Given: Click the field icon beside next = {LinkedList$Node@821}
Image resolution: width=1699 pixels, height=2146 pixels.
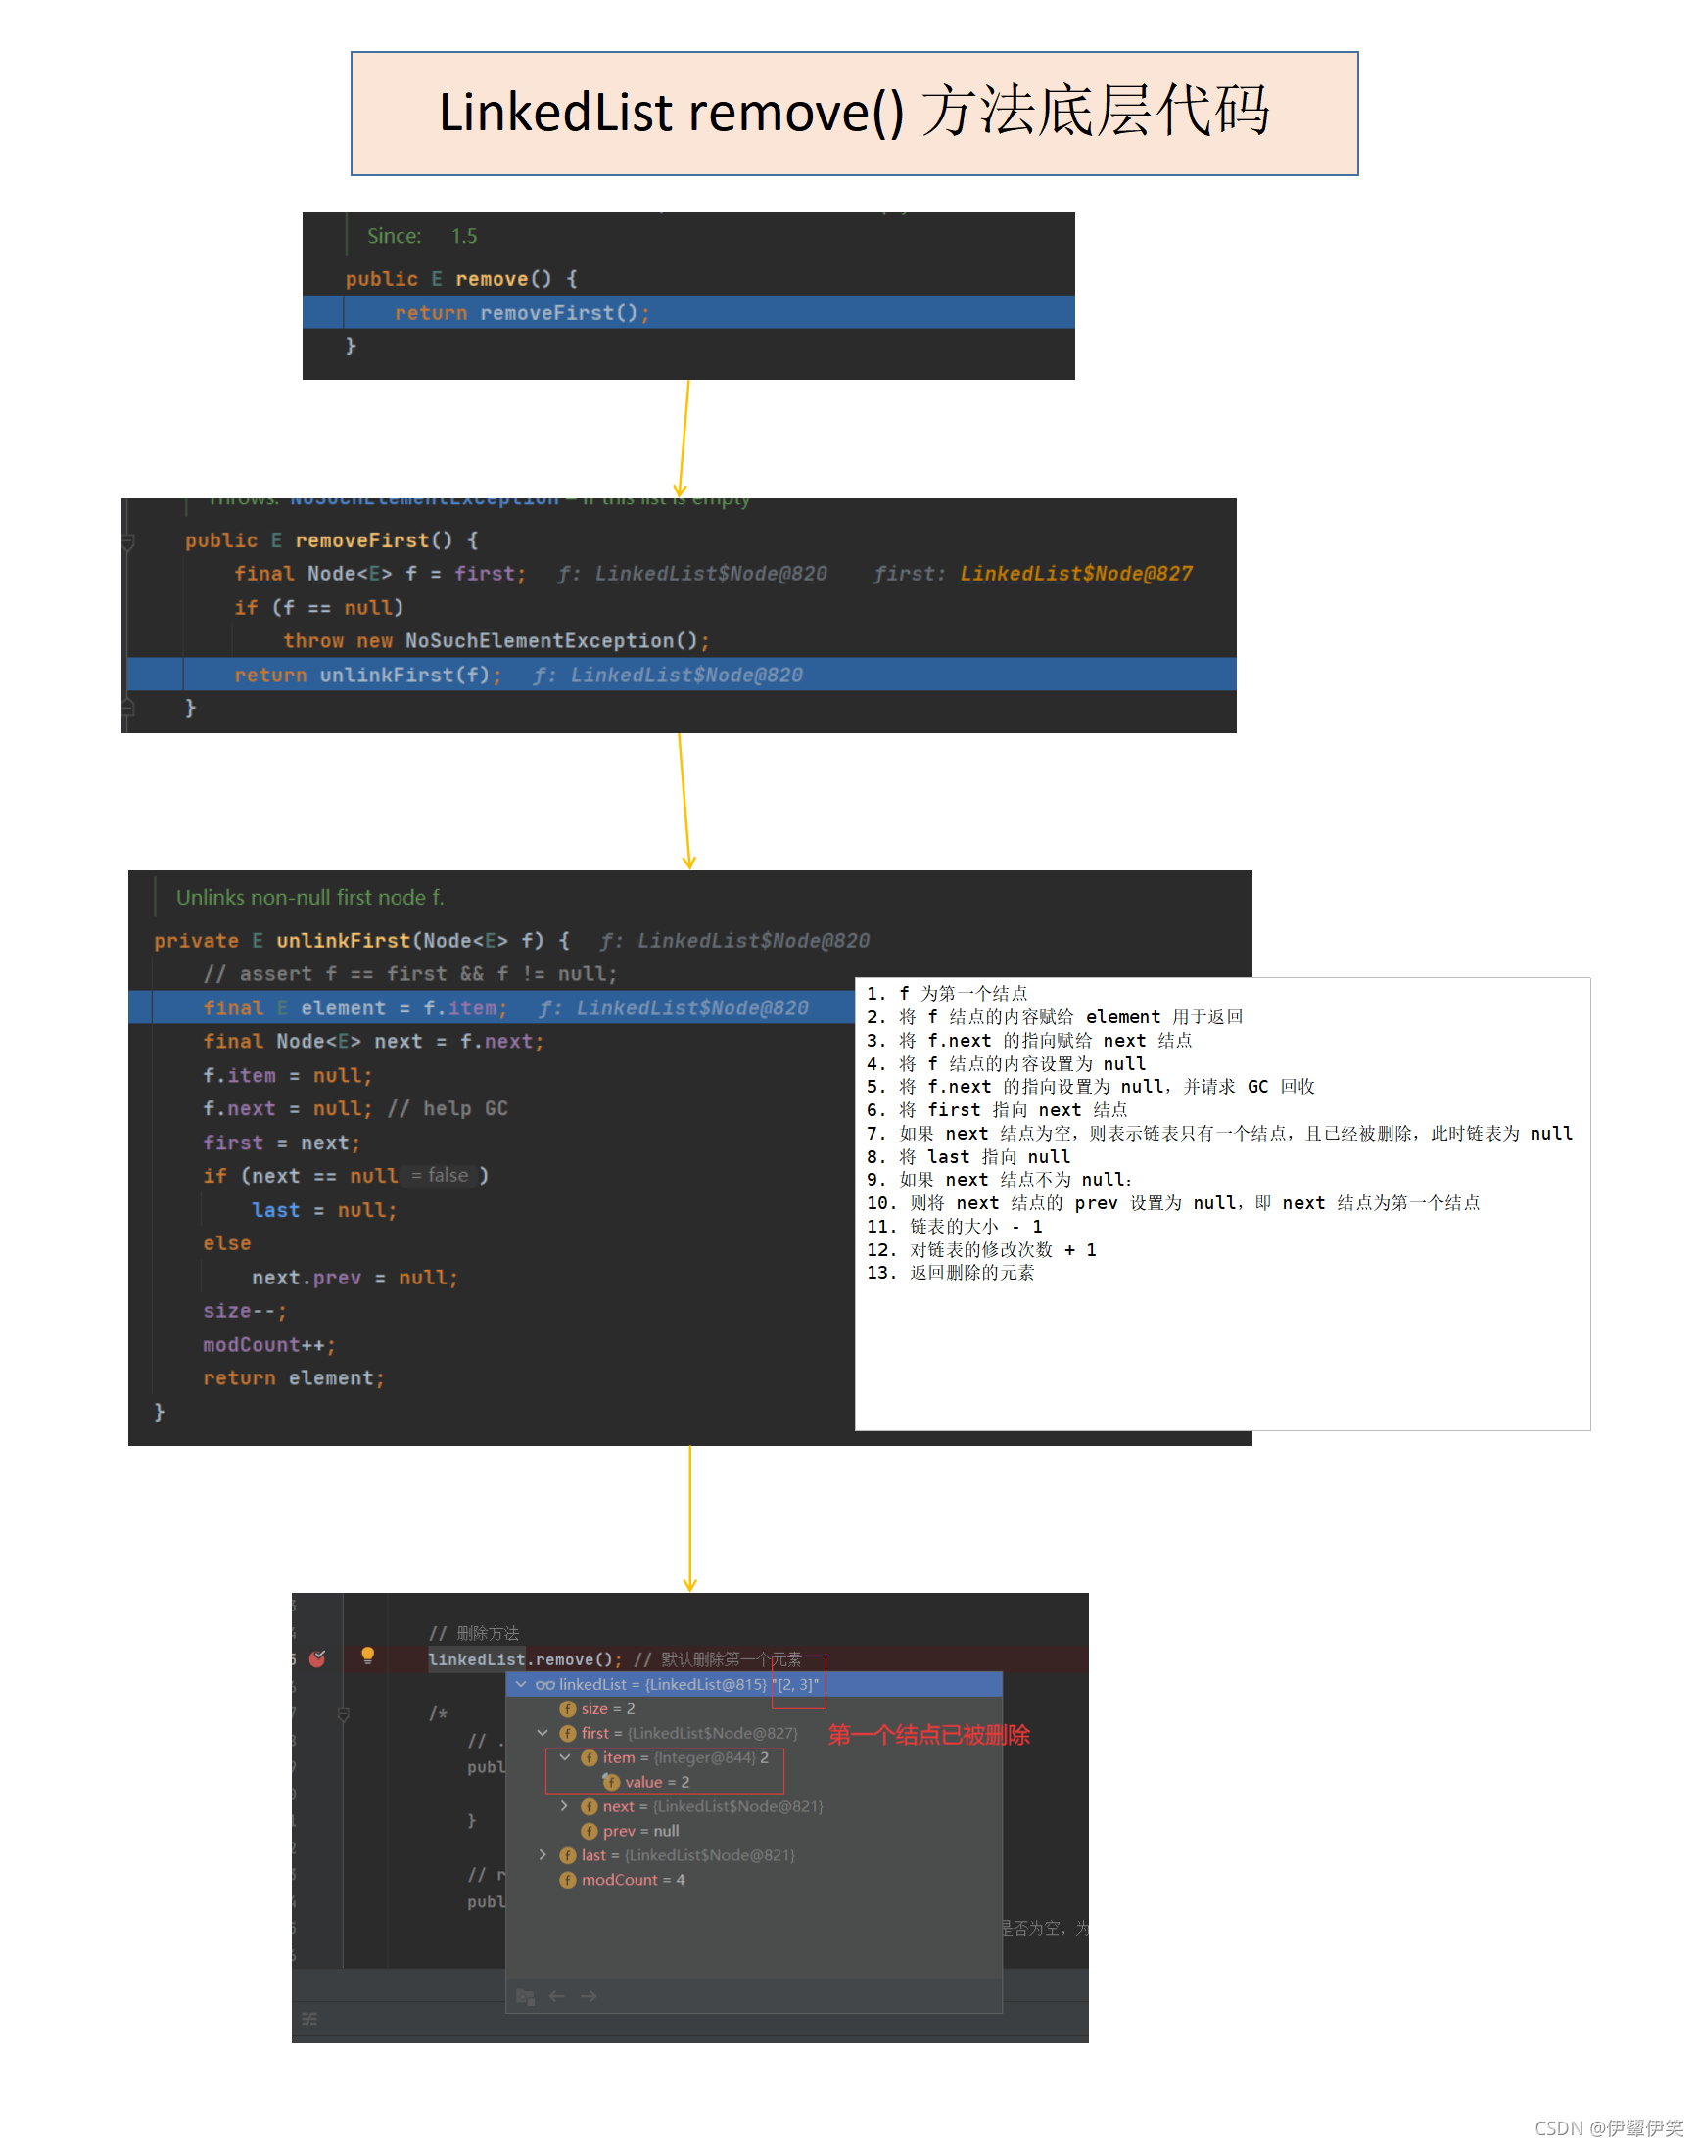Looking at the screenshot, I should tap(589, 1806).
